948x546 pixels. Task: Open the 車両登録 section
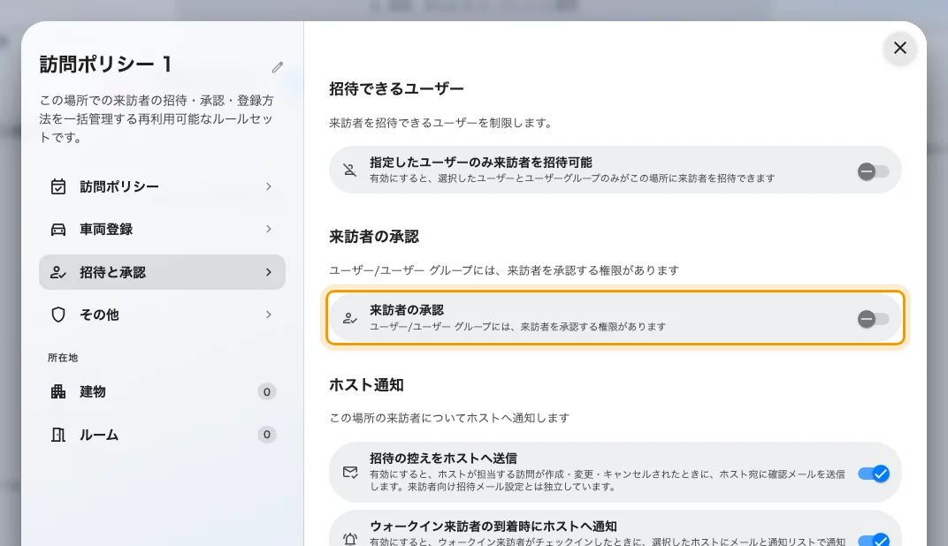(x=162, y=230)
